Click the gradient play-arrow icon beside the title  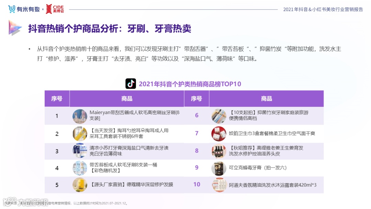[x=15, y=28]
